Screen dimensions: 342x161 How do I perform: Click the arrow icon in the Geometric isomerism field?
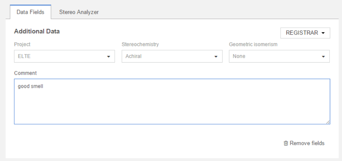coord(323,57)
